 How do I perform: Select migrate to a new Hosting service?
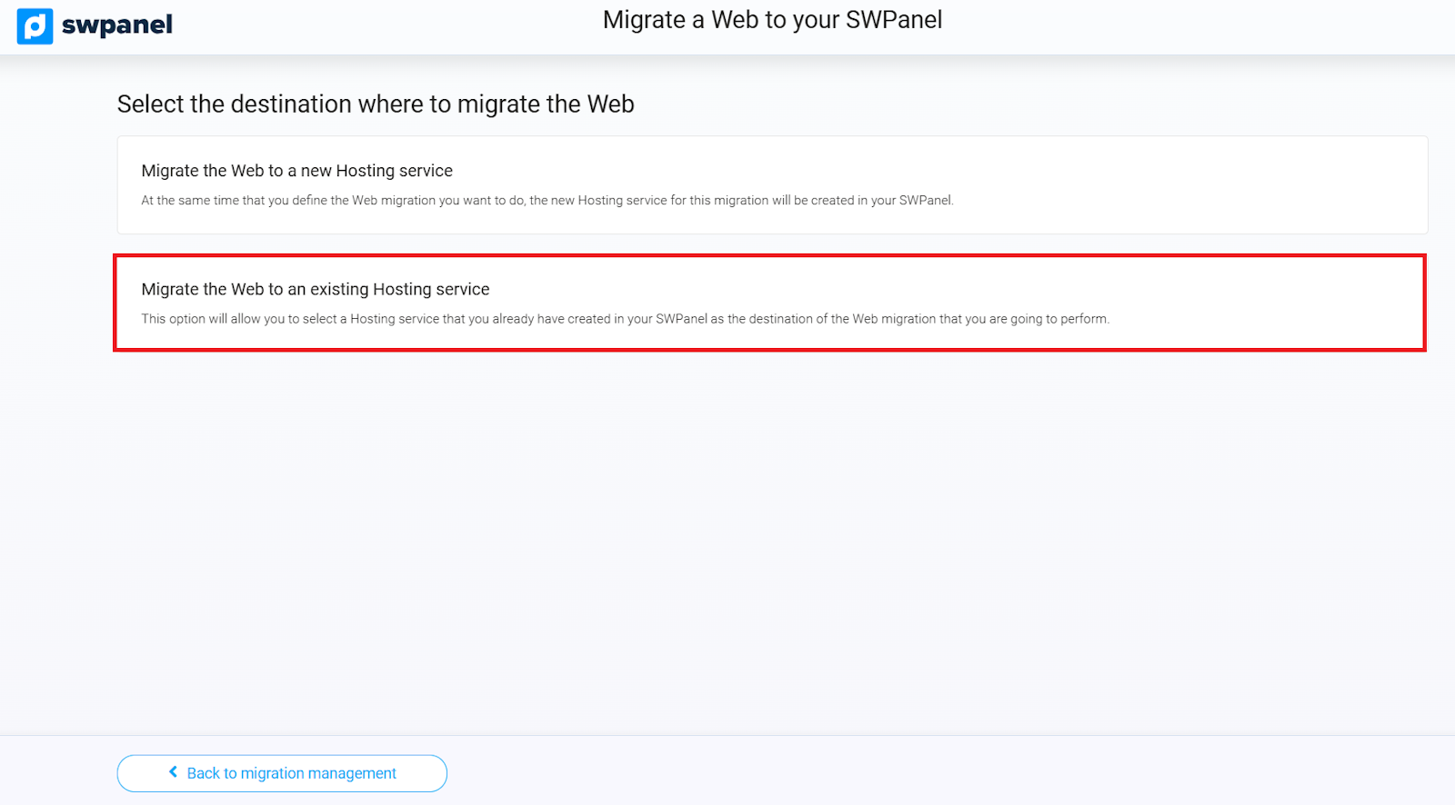(771, 185)
